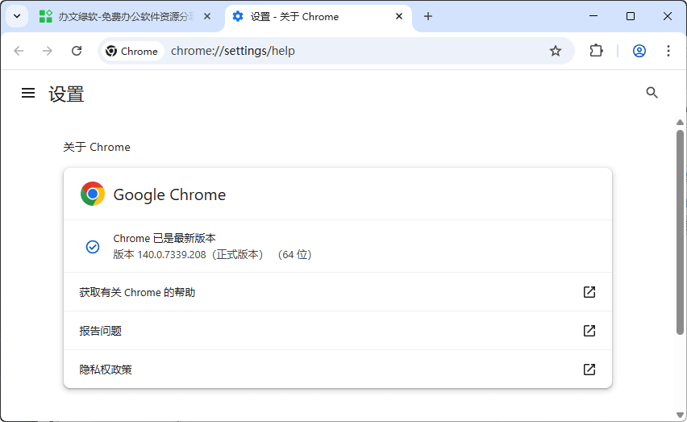Go back to the previous page
This screenshot has width=687, height=422.
tap(19, 51)
